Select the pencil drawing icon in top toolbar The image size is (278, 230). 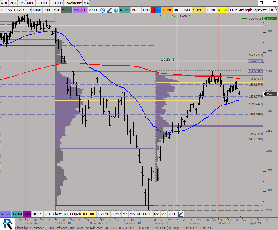click(x=109, y=10)
